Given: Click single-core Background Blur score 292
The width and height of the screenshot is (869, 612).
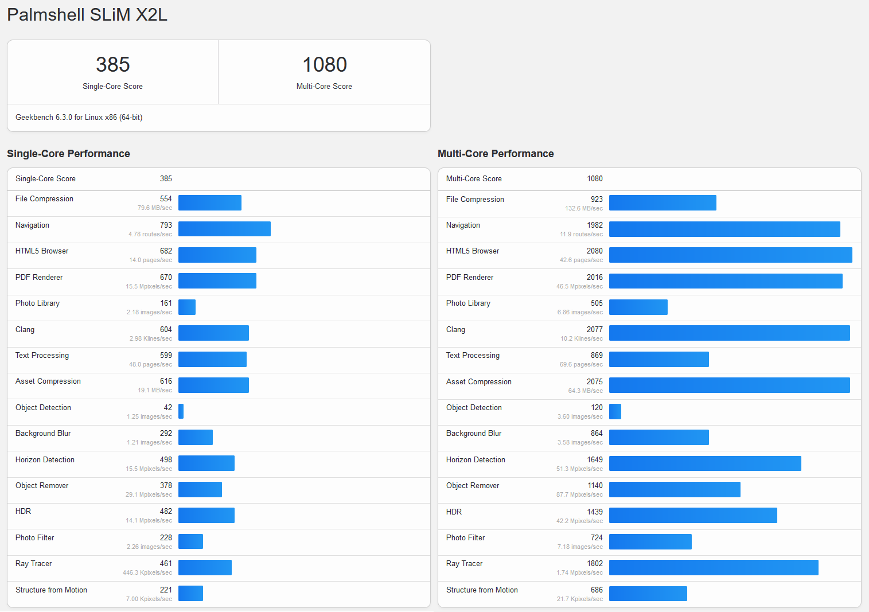Looking at the screenshot, I should click(x=166, y=433).
